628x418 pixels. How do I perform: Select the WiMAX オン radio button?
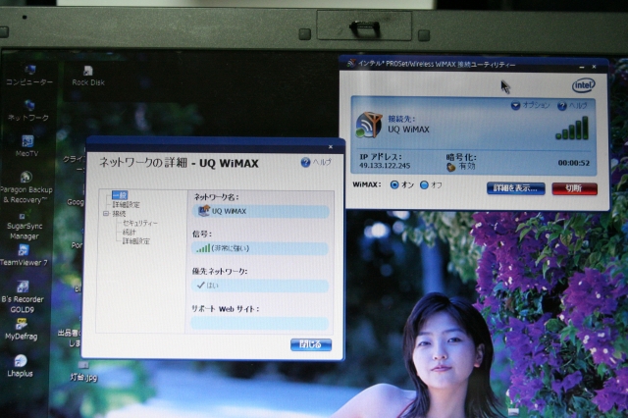pyautogui.click(x=394, y=184)
